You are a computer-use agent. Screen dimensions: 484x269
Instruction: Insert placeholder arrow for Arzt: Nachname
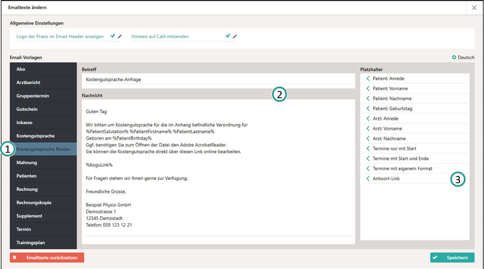coord(368,139)
